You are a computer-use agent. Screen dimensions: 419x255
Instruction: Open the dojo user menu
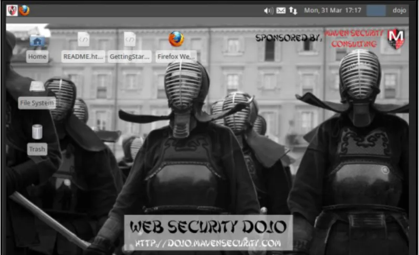tap(399, 10)
